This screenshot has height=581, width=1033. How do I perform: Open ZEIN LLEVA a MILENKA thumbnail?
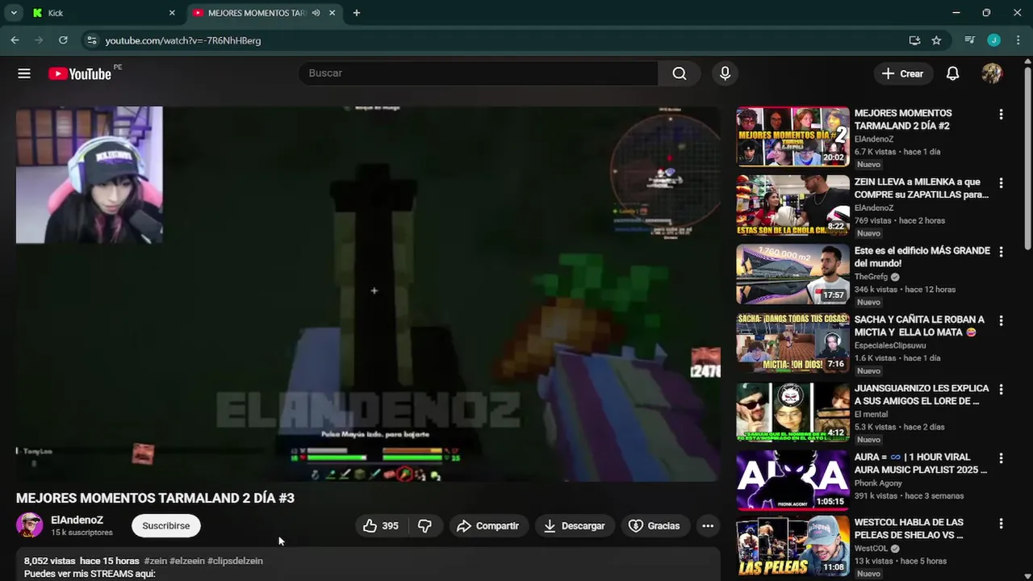click(793, 205)
